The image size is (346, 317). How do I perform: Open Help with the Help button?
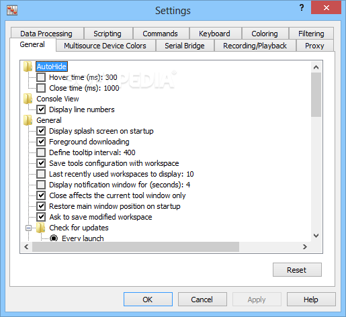point(311,300)
